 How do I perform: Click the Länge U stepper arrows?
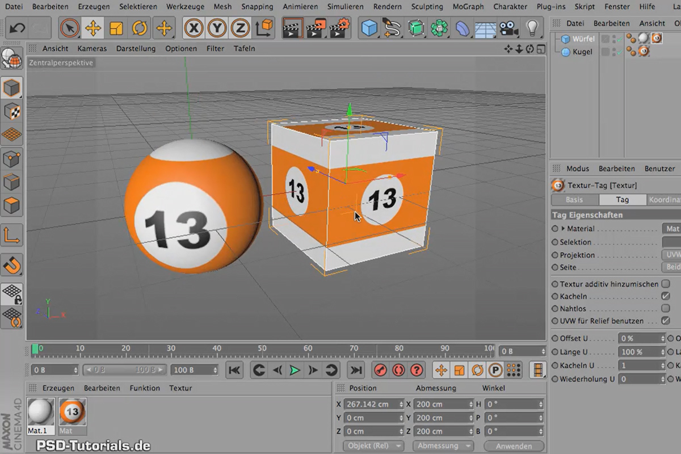tap(662, 352)
